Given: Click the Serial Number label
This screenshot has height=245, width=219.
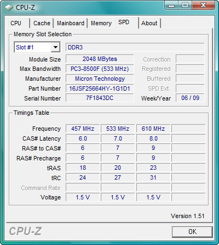Looking at the screenshot, I should click(42, 98).
